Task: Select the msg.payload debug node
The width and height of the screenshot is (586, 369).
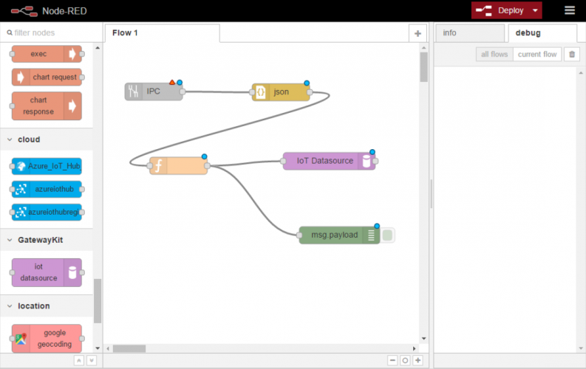Action: (x=334, y=235)
